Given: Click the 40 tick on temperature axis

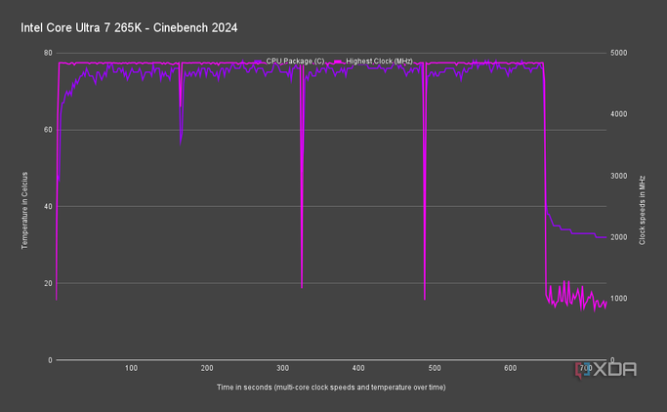Looking at the screenshot, I should pos(48,207).
